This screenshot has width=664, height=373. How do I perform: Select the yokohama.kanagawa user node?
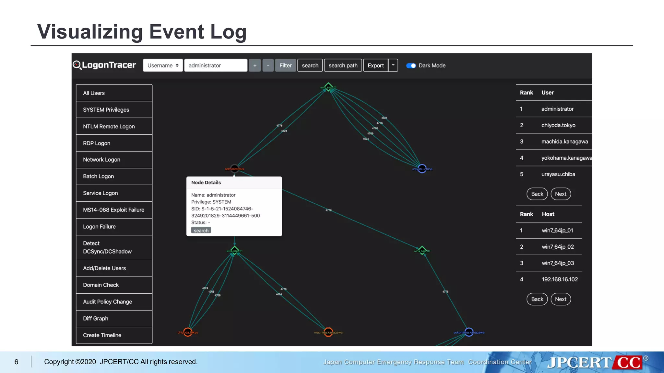pos(469,332)
